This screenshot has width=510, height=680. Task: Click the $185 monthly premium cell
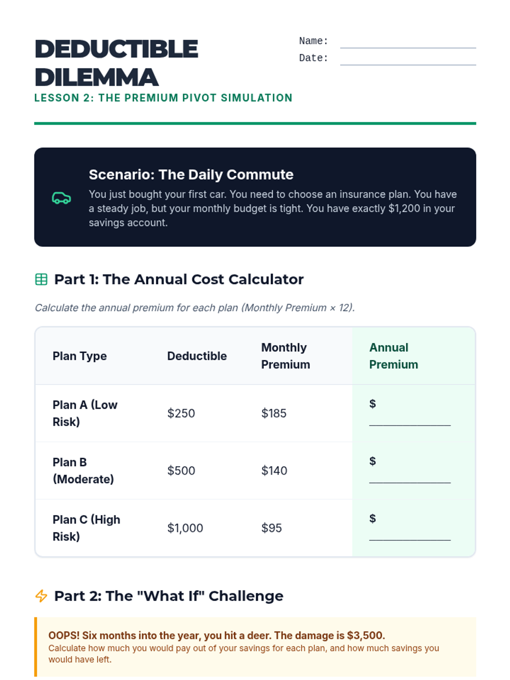[274, 413]
